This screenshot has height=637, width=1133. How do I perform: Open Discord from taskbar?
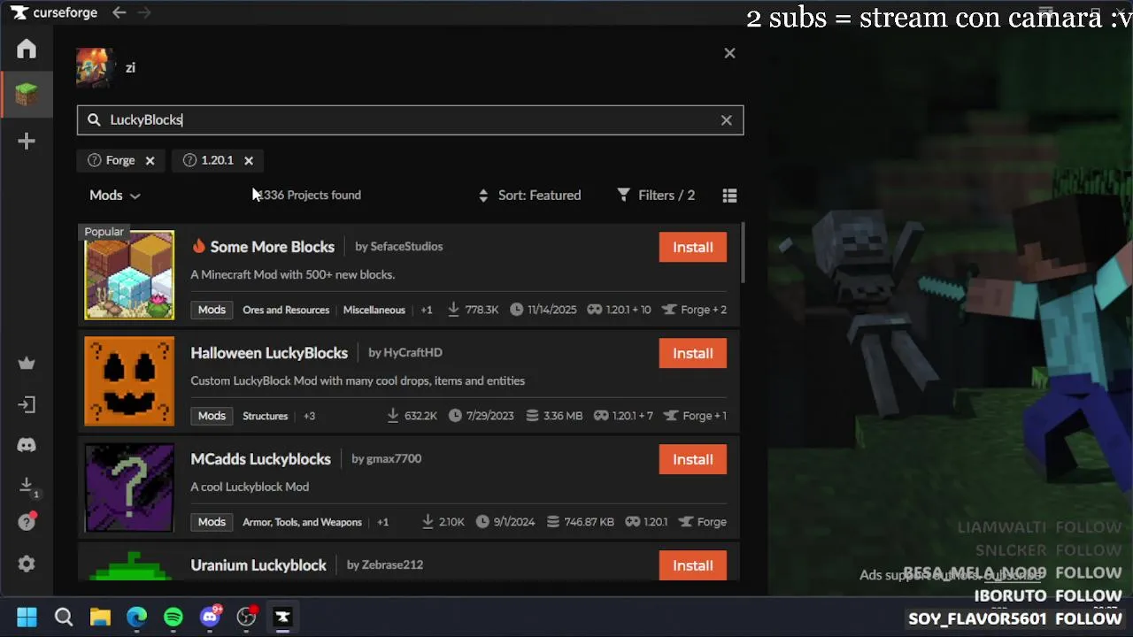point(211,617)
